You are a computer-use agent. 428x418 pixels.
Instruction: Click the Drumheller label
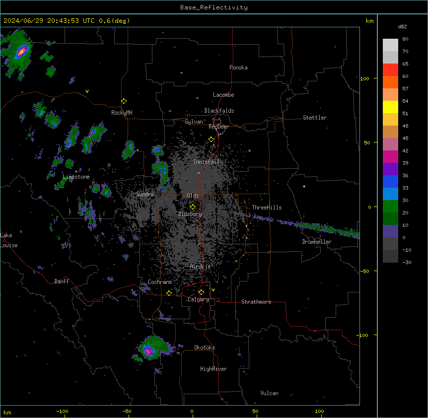pos(317,242)
